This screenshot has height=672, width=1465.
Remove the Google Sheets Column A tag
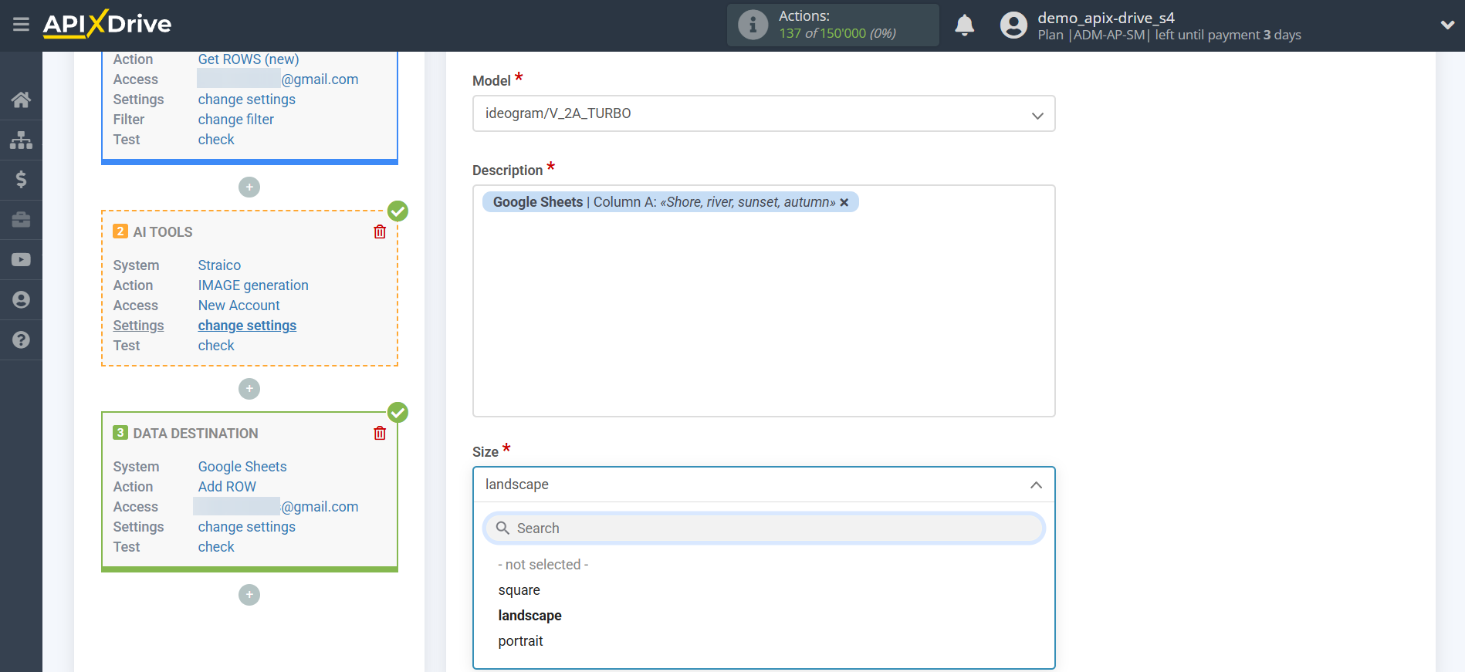pyautogui.click(x=844, y=202)
